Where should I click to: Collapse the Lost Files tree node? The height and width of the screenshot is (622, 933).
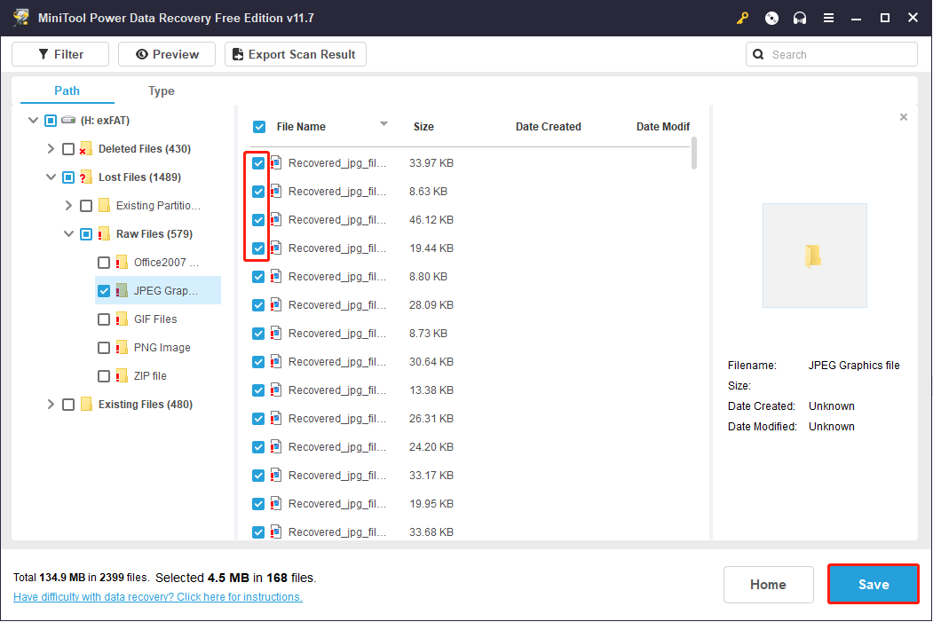point(51,177)
